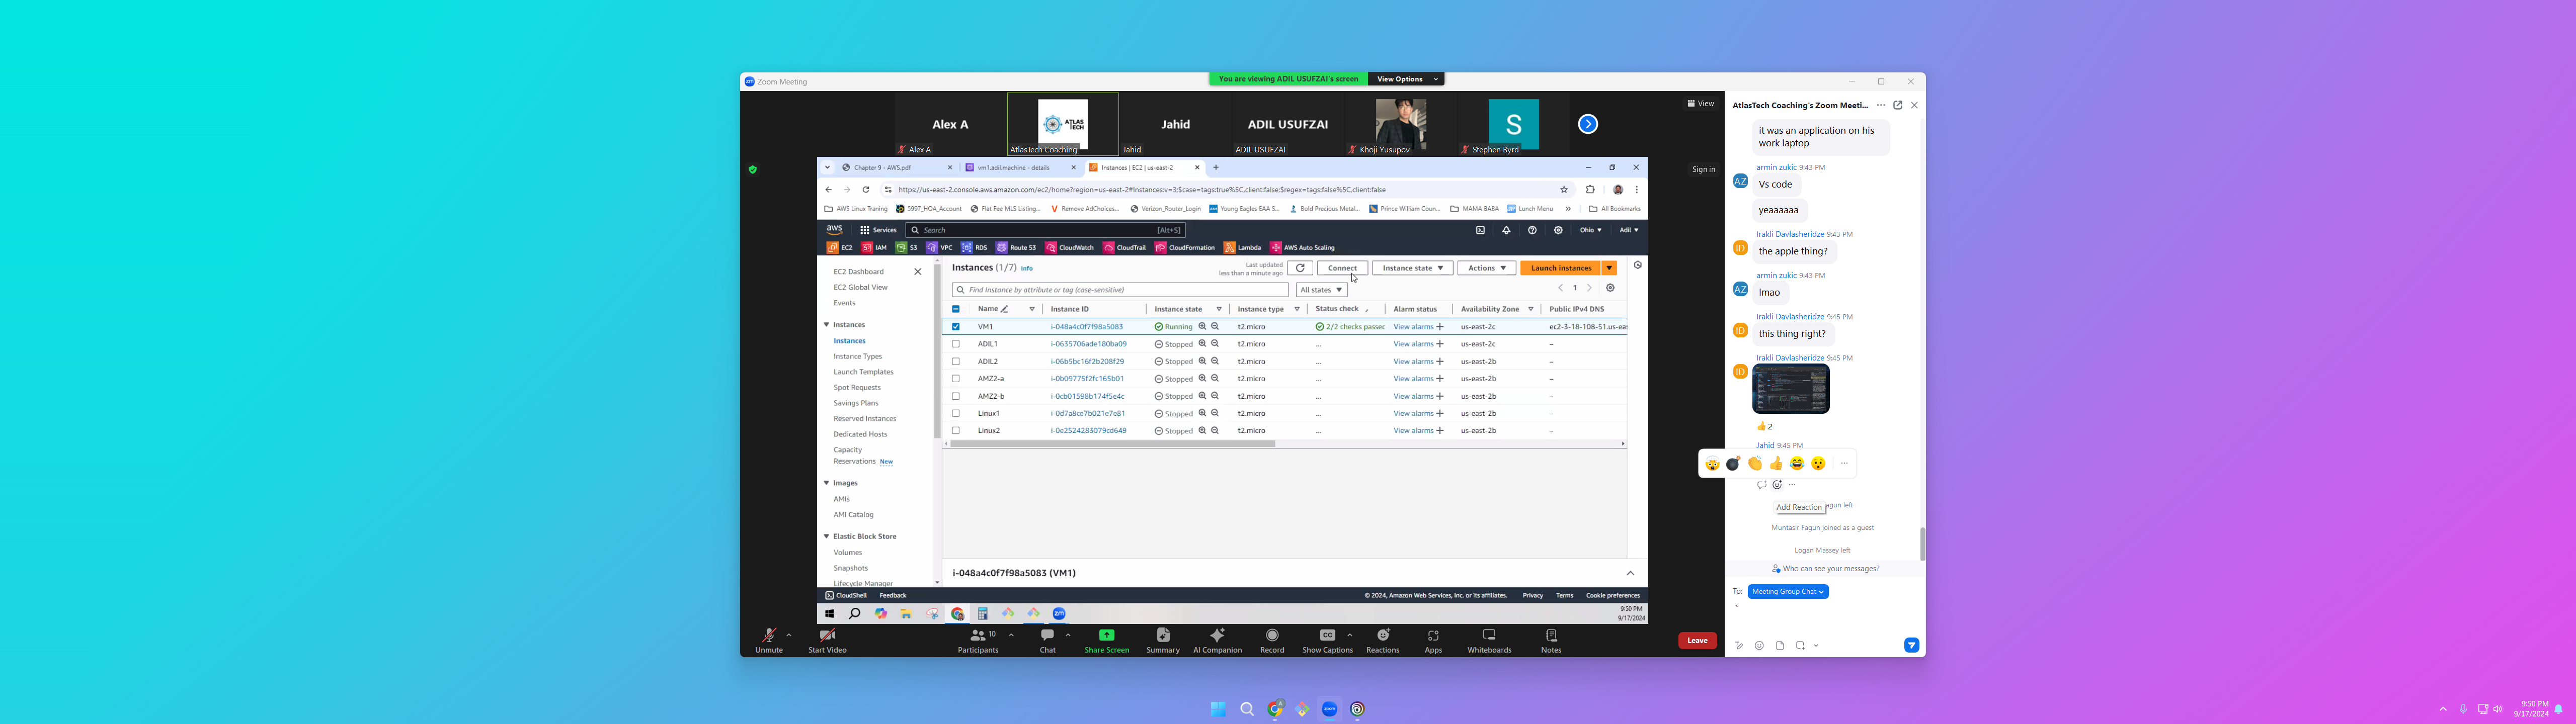
Task: Pick the thumbs up emoji reaction
Action: click(1776, 464)
